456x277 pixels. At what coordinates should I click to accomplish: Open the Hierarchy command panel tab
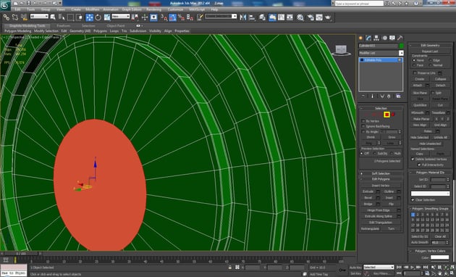(376, 38)
